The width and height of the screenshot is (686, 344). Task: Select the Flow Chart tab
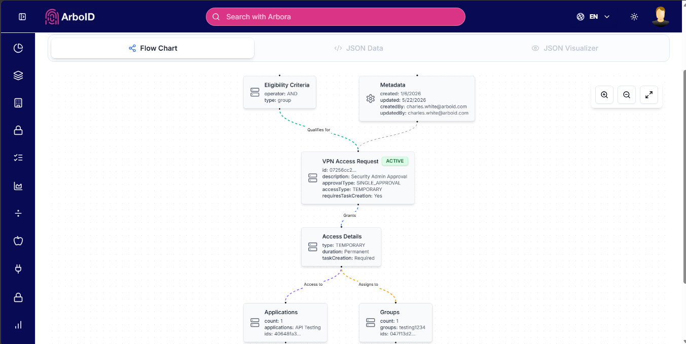[153, 48]
